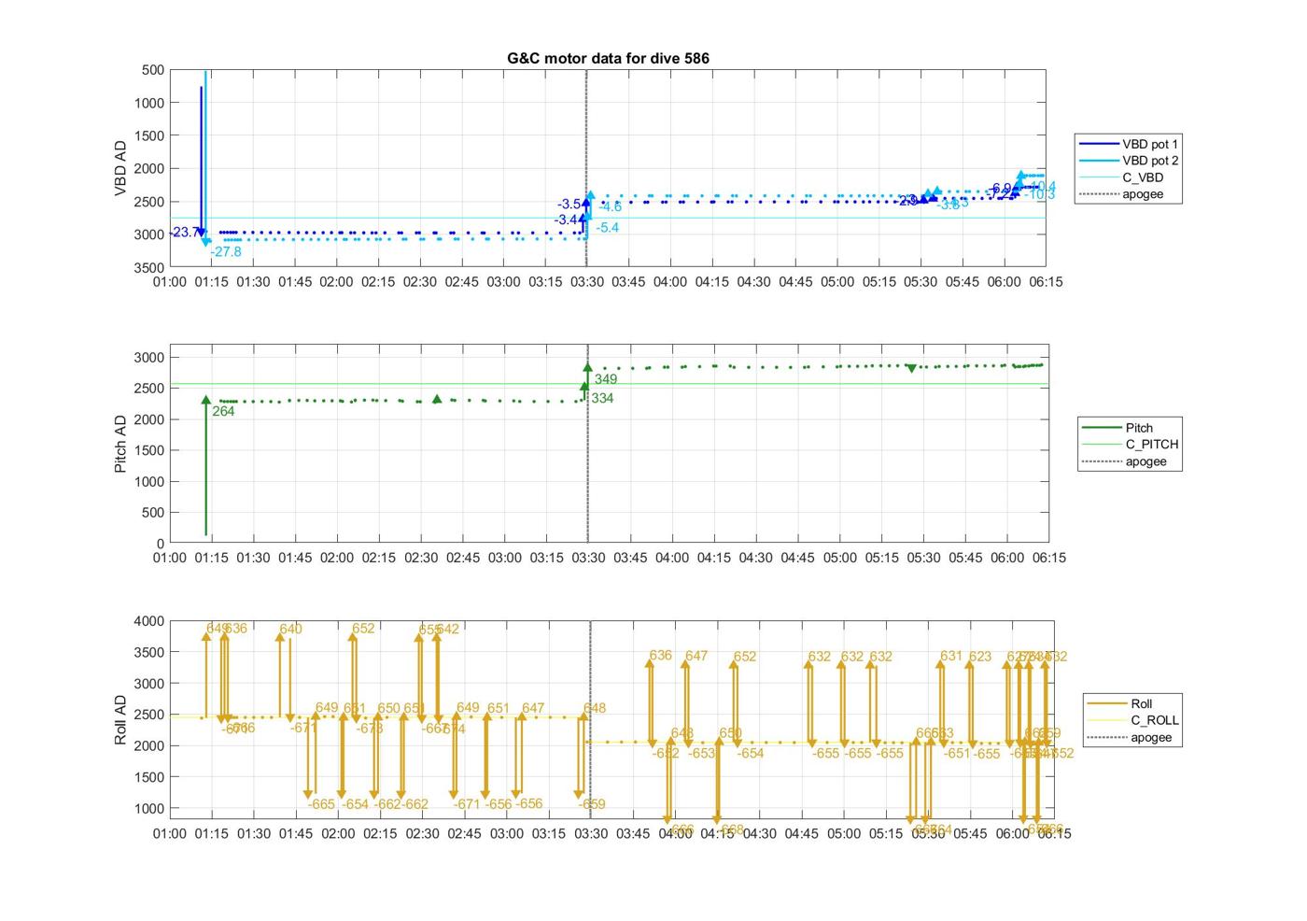Click the '631' roll data label

[951, 657]
